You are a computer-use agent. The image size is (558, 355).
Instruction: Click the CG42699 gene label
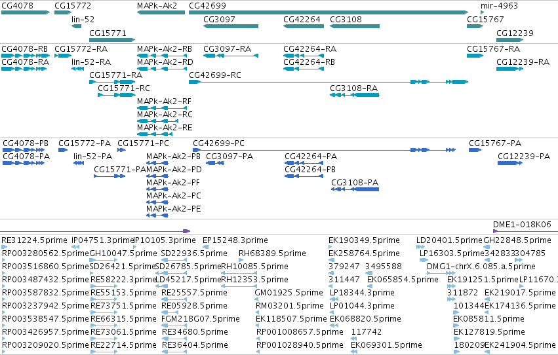[x=207, y=6]
